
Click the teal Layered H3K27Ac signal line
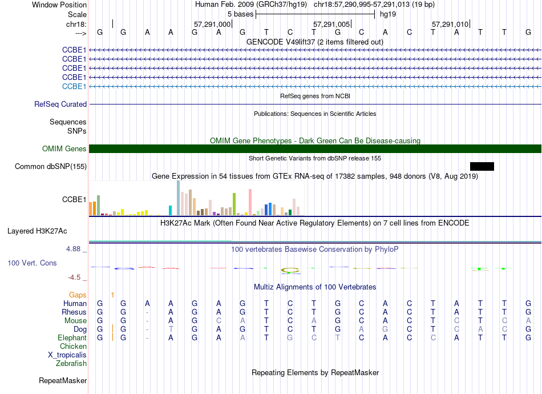[160, 241]
